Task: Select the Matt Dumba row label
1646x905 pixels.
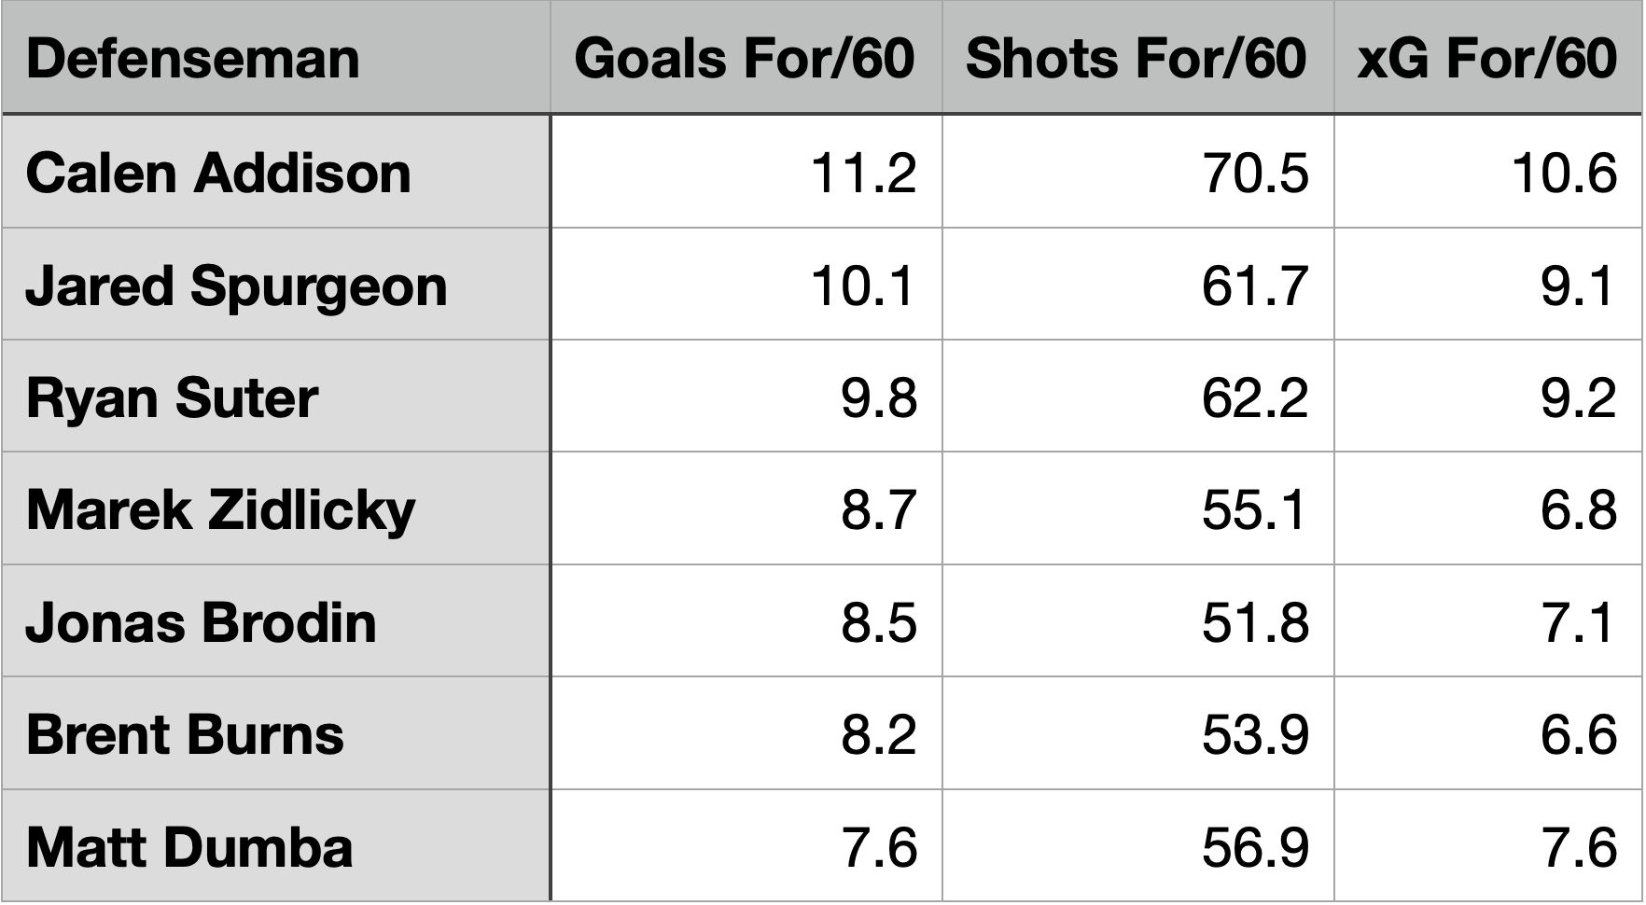Action: pos(189,847)
